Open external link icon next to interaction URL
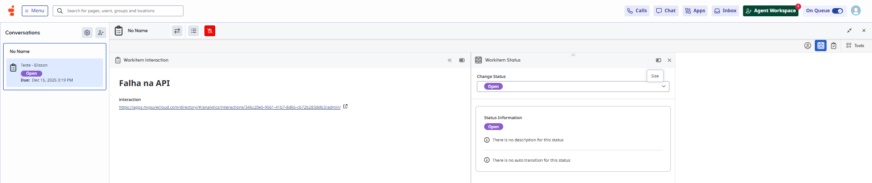Screen dimensions: 872x183 (x=345, y=106)
